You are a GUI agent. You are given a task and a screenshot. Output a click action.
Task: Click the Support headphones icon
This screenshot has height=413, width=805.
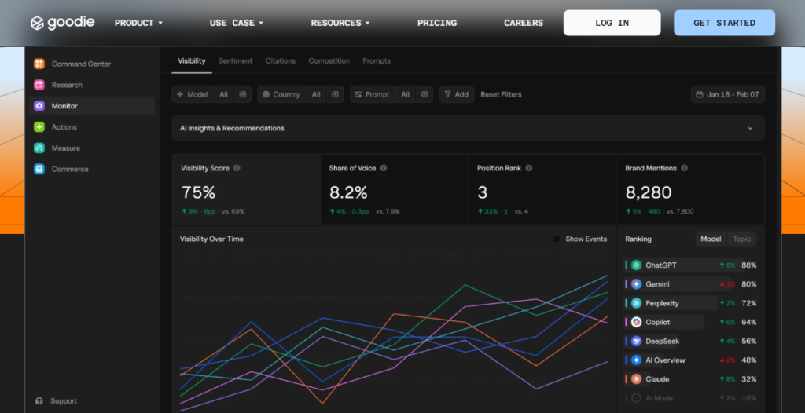(x=39, y=401)
